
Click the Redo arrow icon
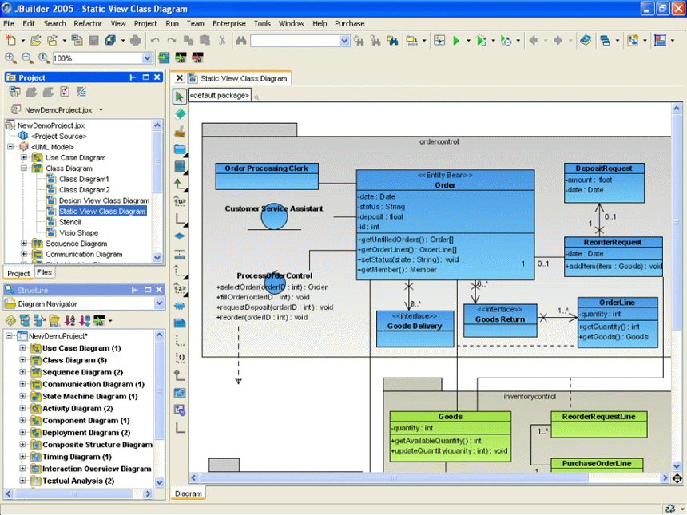pyautogui.click(x=171, y=40)
